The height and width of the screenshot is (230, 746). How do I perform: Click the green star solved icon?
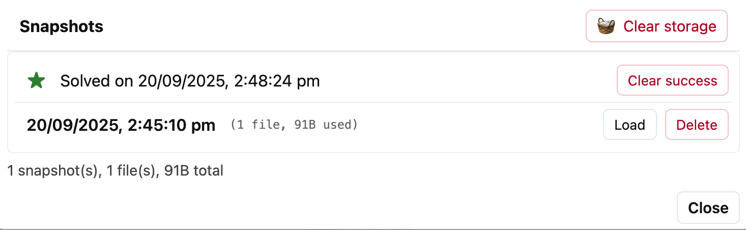click(x=36, y=81)
